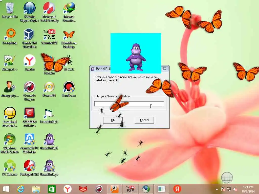Open Oracle VM VirtualBox icon
The height and width of the screenshot is (194, 259).
point(29,38)
